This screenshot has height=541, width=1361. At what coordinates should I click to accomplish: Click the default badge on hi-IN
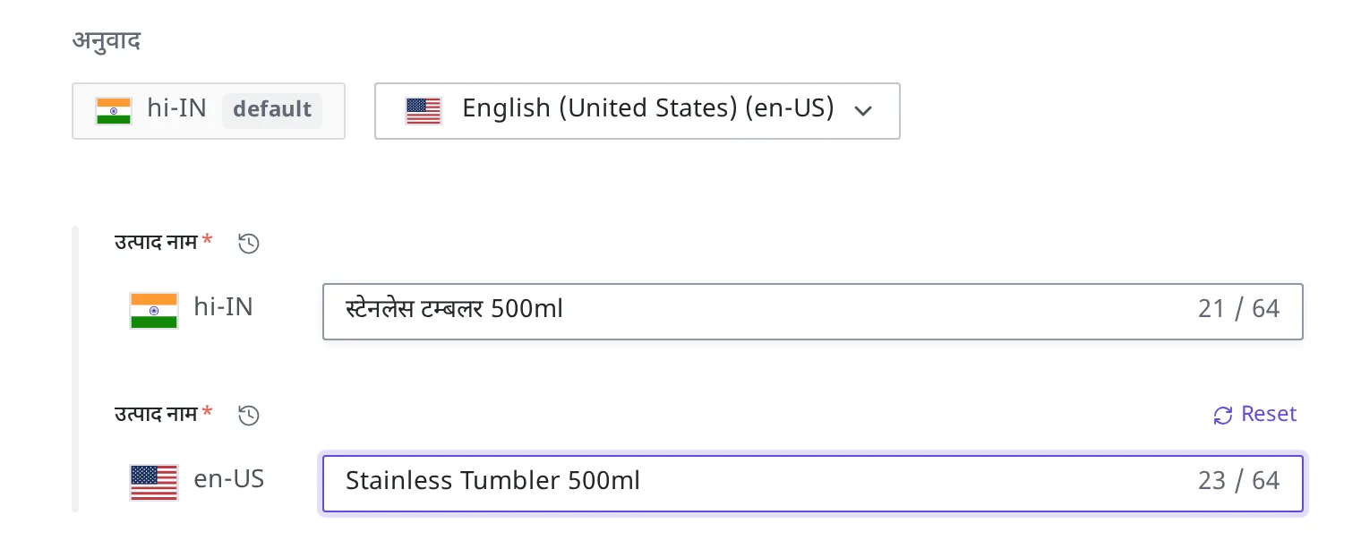point(272,109)
